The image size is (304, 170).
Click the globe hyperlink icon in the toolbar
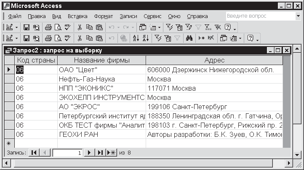pos(124,38)
